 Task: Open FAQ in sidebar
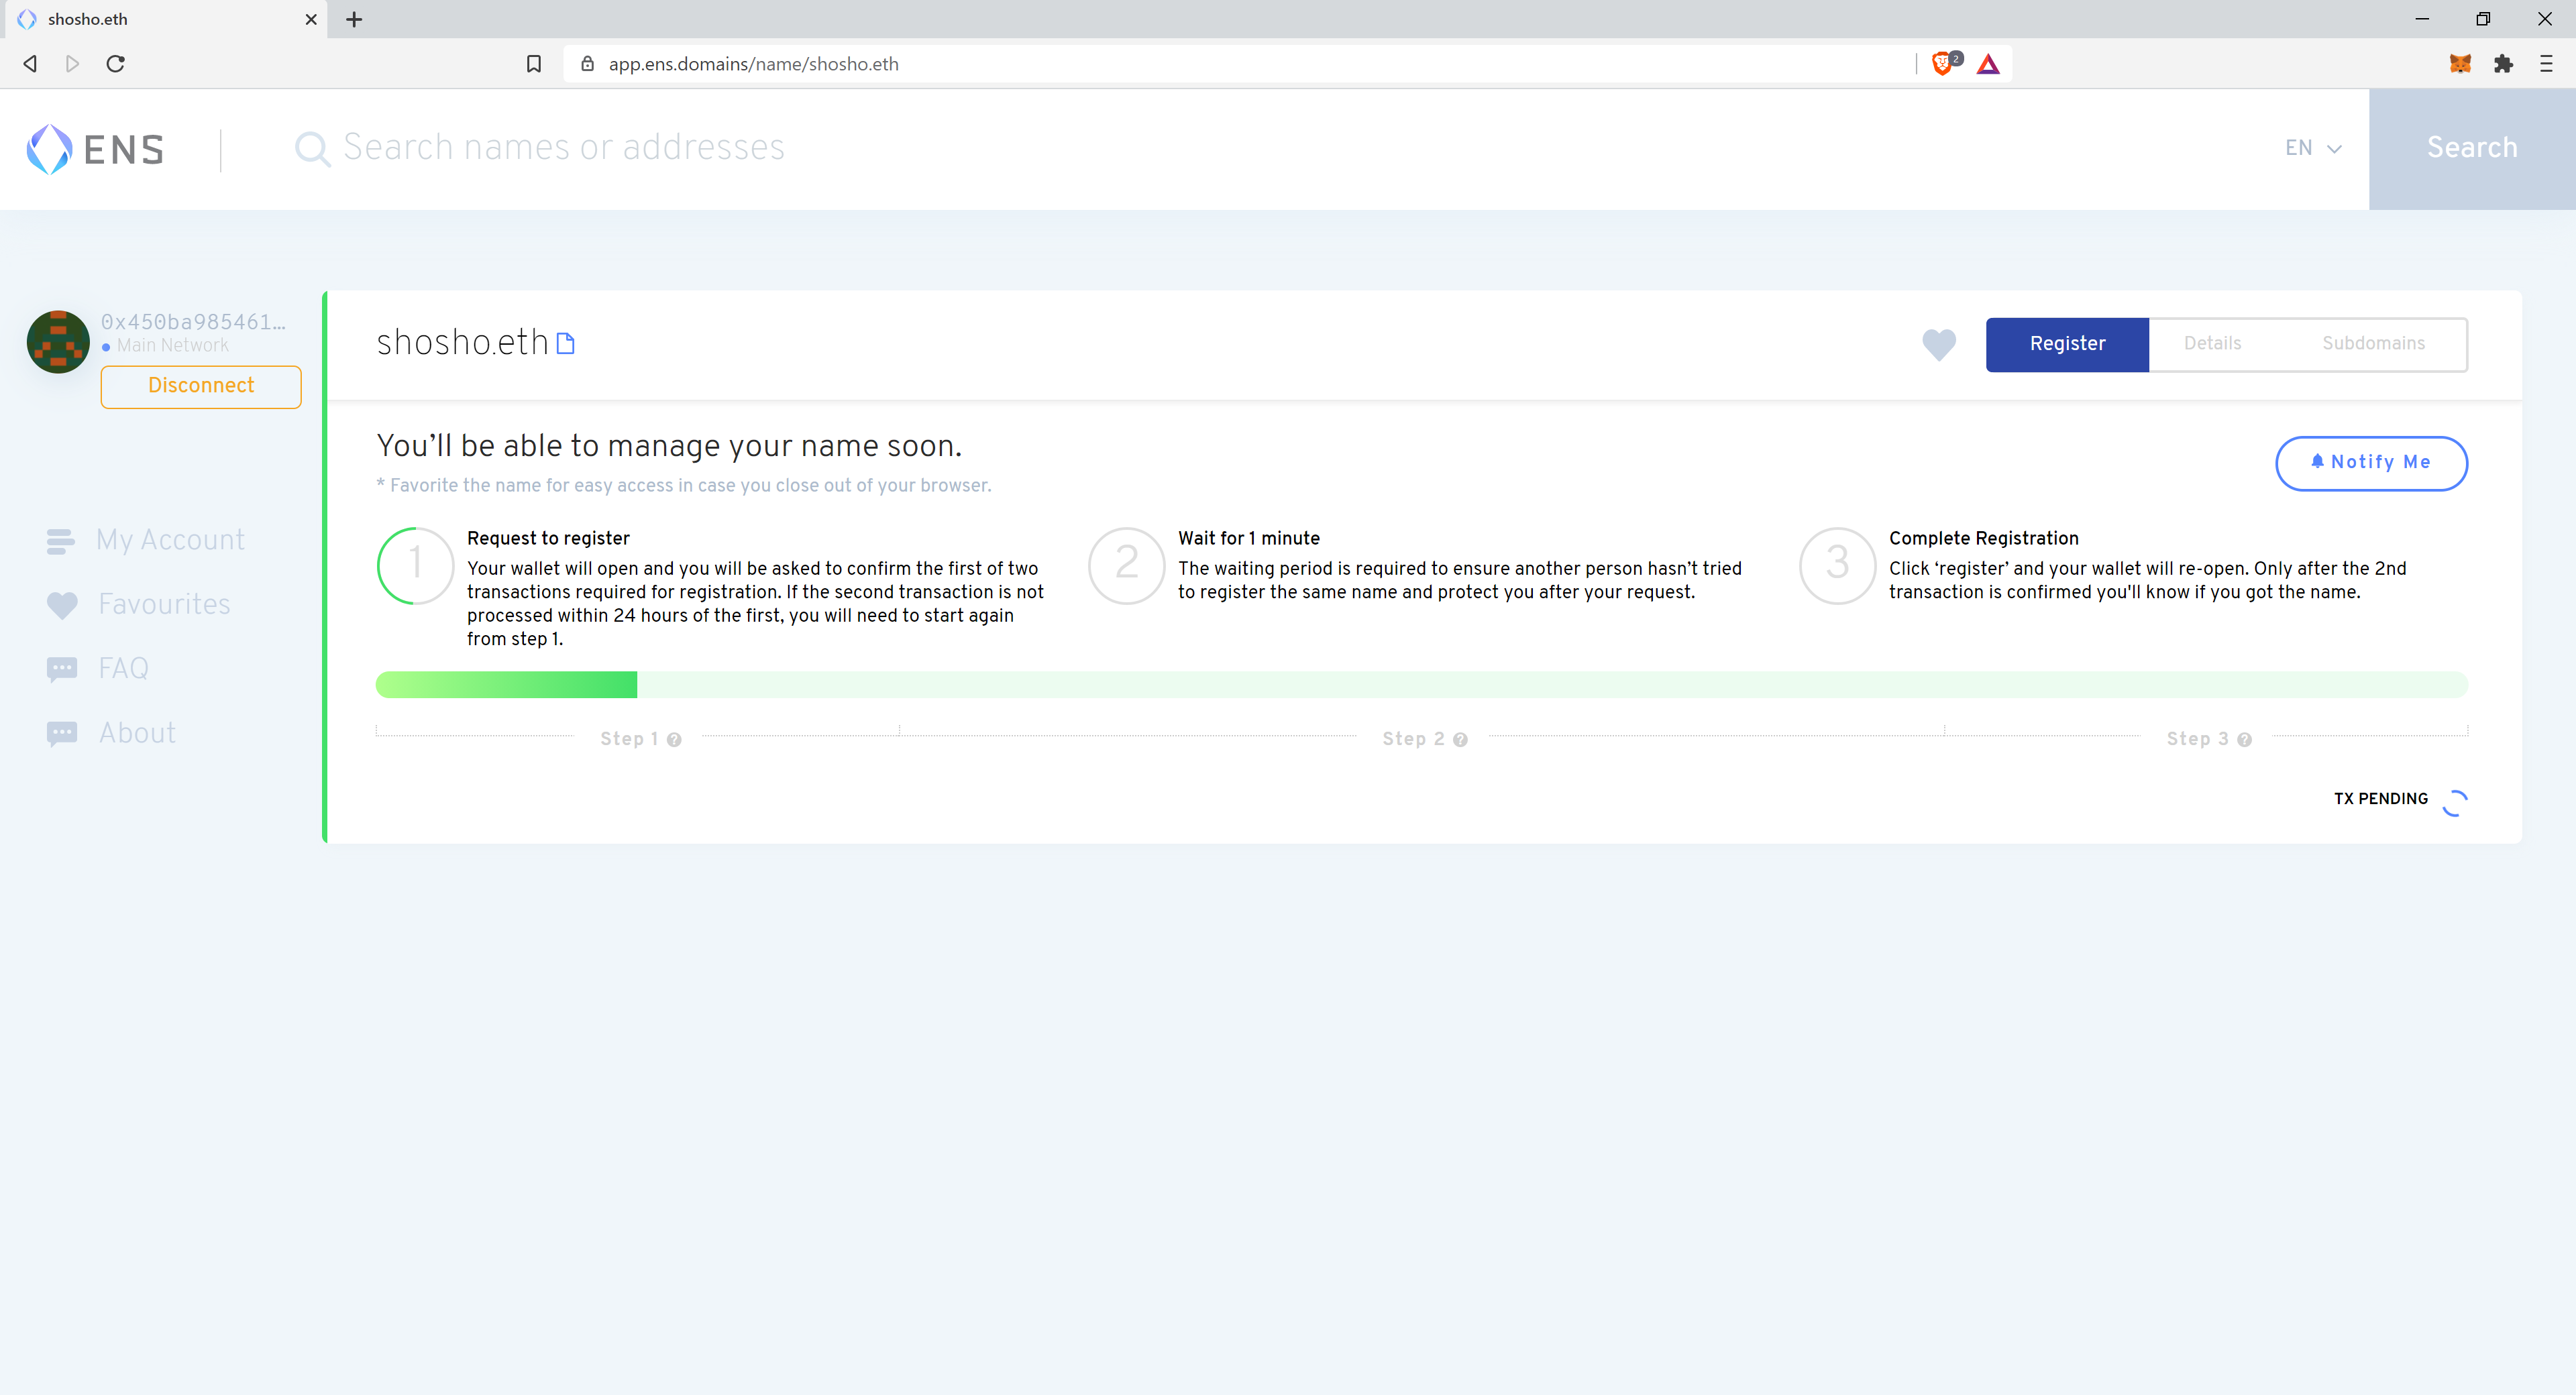coord(98,669)
